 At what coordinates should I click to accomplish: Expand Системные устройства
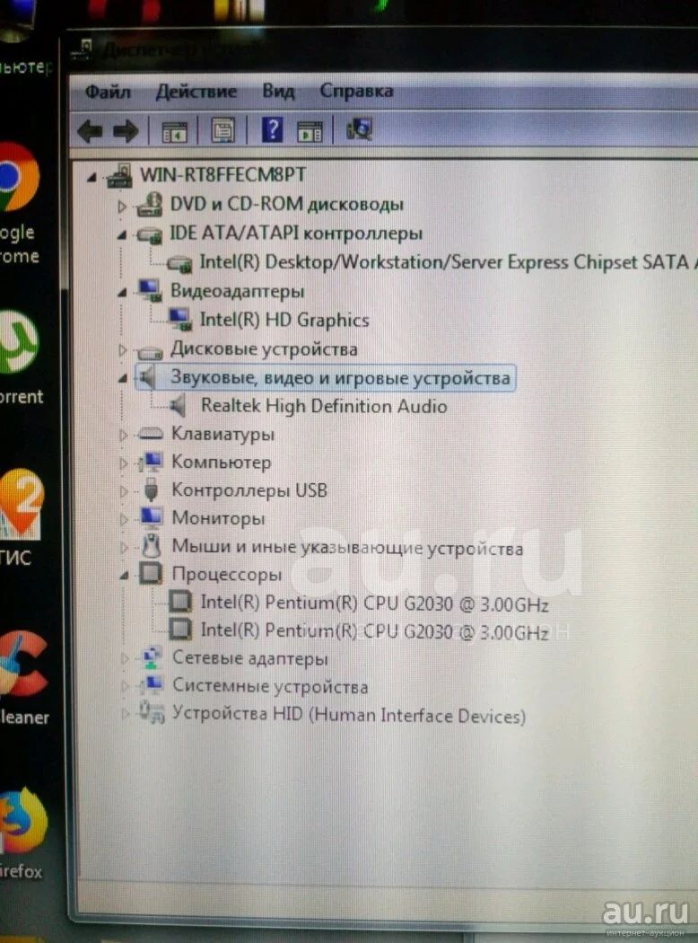(125, 685)
